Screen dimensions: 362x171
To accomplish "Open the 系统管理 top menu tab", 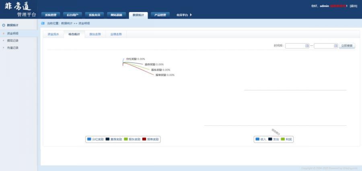I will [51, 15].
